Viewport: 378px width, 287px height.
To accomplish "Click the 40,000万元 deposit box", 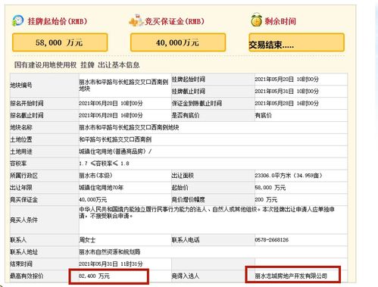I will tap(178, 42).
